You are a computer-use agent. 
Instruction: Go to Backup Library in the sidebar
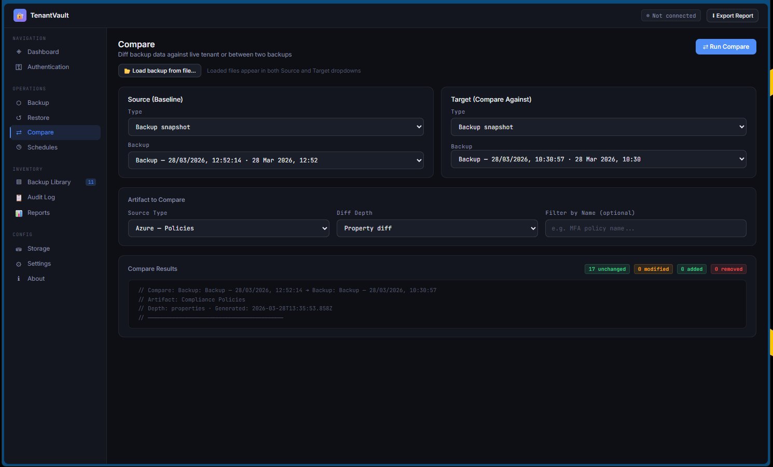[x=49, y=182]
